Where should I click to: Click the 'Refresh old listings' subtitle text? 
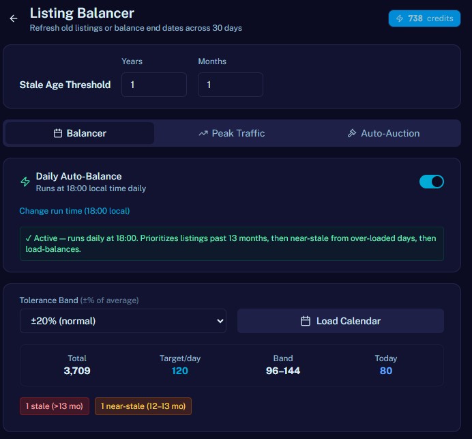(x=136, y=28)
